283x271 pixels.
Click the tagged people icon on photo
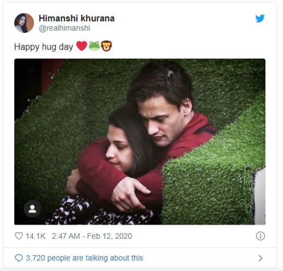(x=32, y=209)
